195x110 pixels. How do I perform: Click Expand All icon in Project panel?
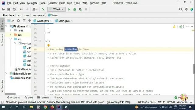pyautogui.click(x=24, y=21)
